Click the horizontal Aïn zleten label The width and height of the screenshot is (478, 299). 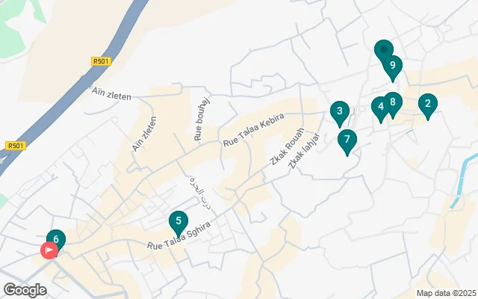tap(111, 93)
